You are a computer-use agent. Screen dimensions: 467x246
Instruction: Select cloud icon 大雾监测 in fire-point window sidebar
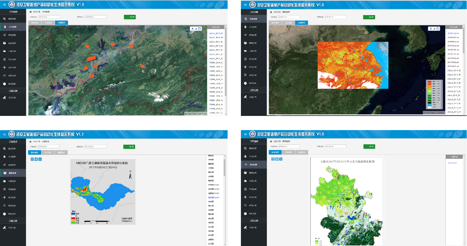4,51
